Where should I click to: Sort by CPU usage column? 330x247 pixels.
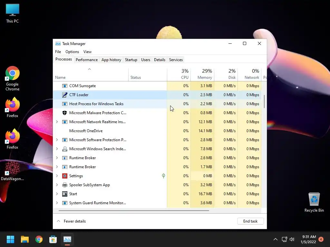click(179, 75)
